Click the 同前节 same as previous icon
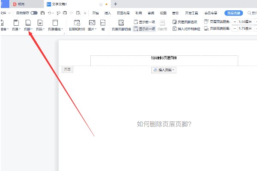The height and width of the screenshot is (171, 257). click(x=162, y=23)
